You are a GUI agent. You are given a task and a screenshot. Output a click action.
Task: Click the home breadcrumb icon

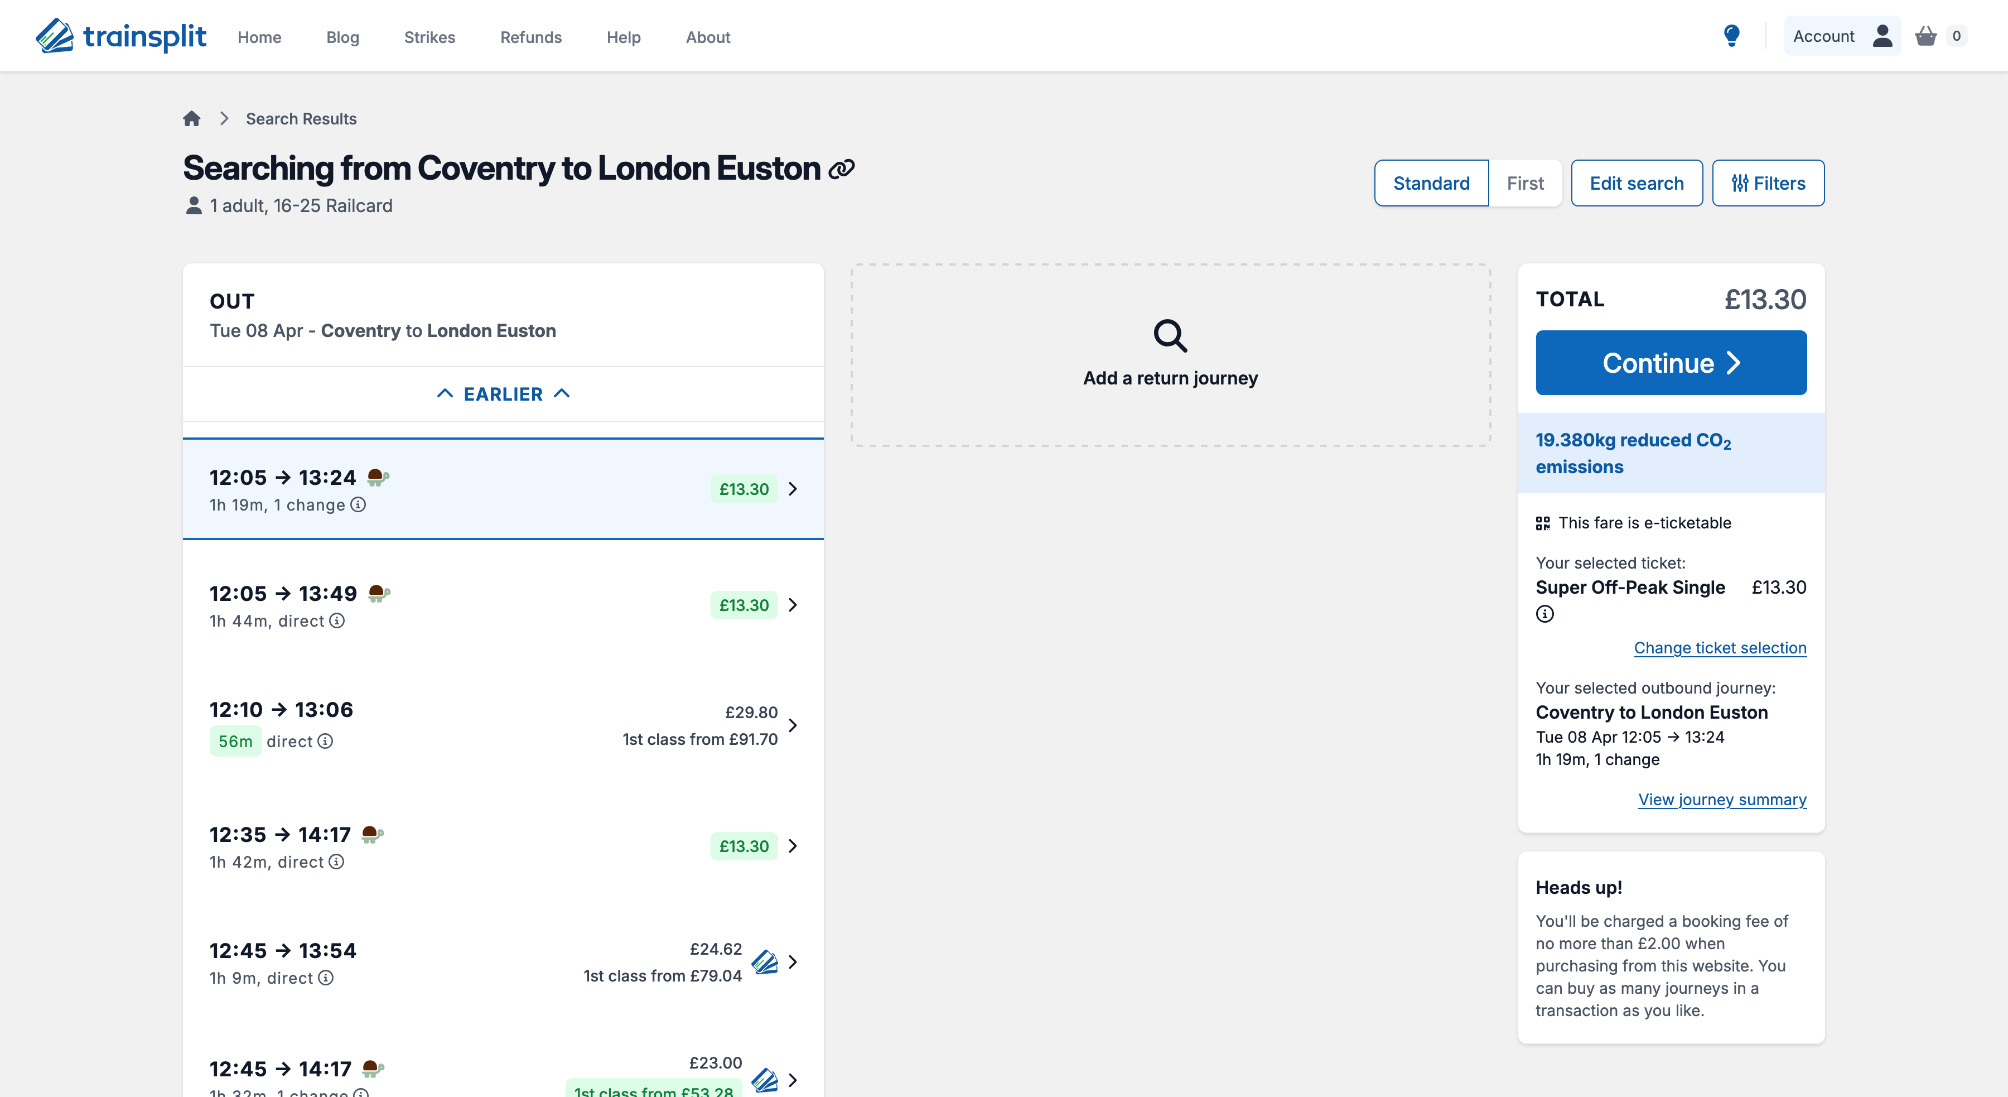[192, 118]
